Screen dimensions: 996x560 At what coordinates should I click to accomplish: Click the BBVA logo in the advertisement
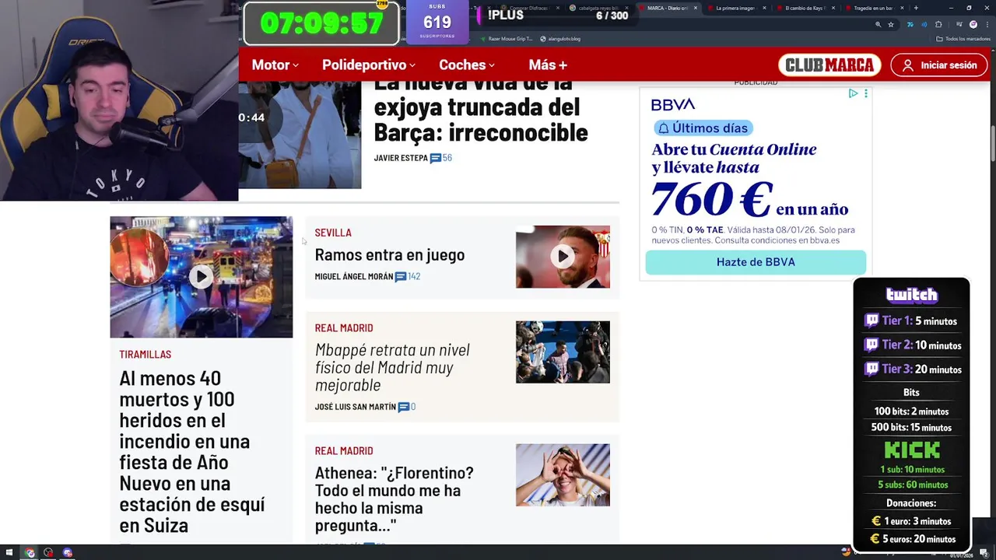pos(673,105)
